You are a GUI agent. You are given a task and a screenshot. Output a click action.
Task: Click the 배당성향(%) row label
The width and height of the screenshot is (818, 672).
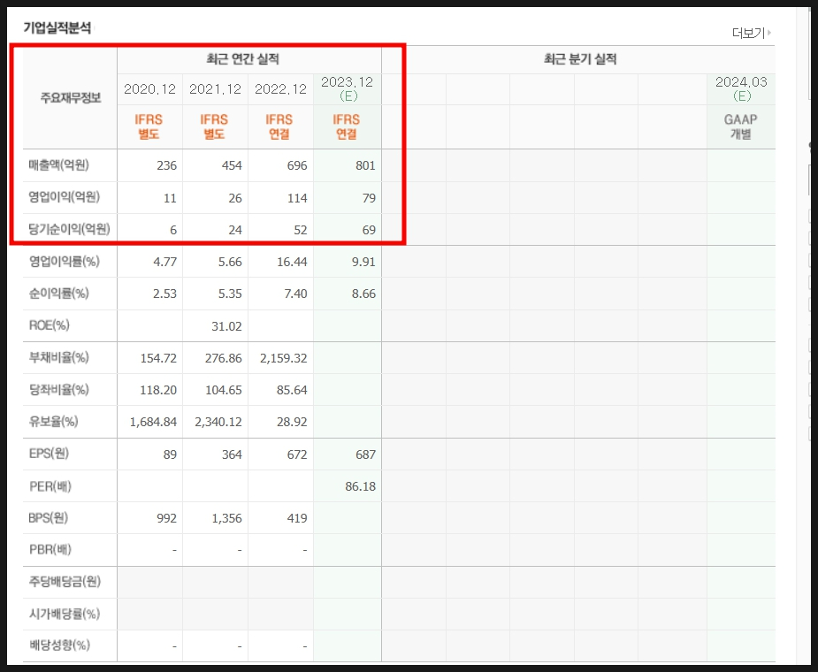coord(60,645)
